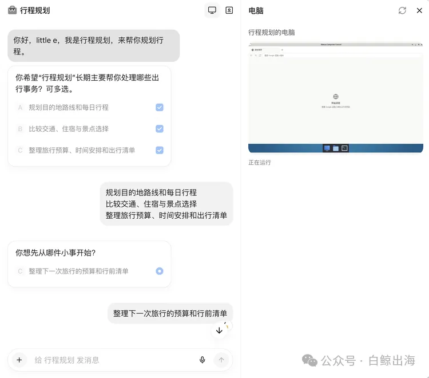Open the profile card icon in header
Image resolution: width=429 pixels, height=378 pixels.
pos(229,10)
